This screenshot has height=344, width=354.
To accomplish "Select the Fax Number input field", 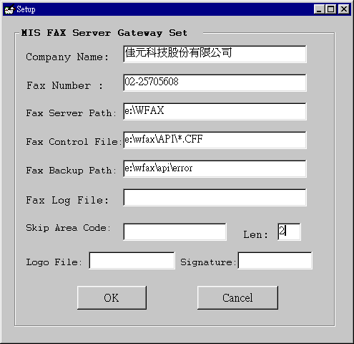I will coord(215,82).
